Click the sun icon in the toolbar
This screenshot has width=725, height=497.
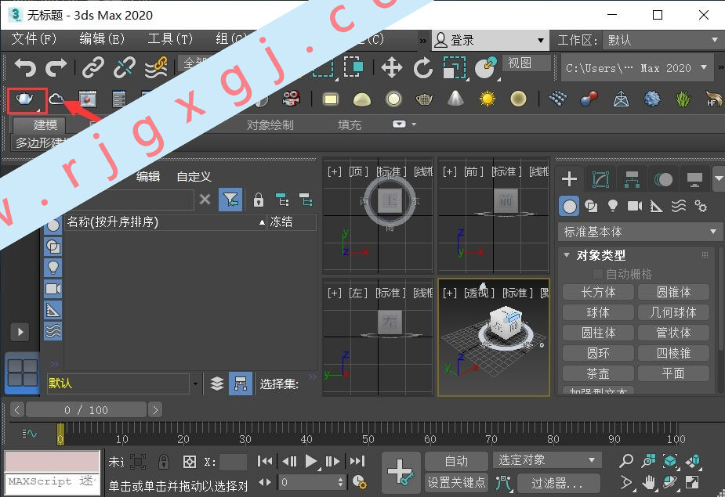[x=488, y=99]
